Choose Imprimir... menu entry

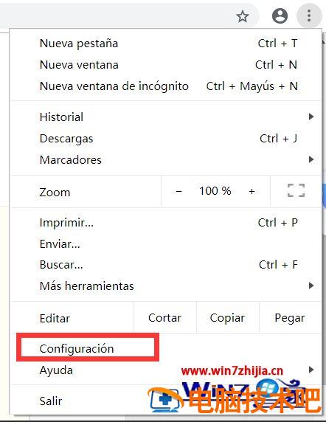(x=166, y=223)
